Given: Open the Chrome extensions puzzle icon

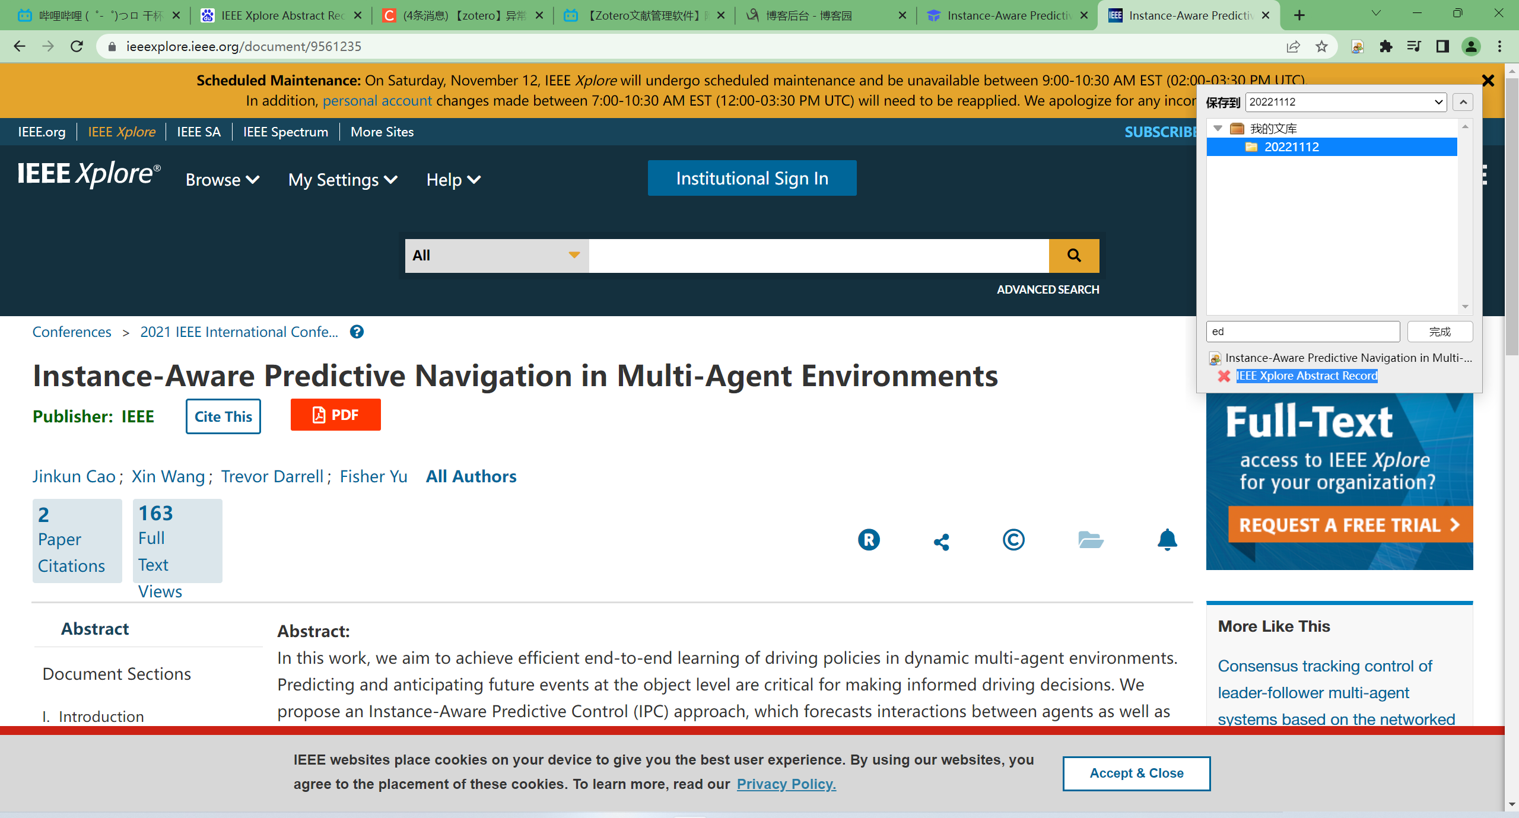Looking at the screenshot, I should [1385, 46].
